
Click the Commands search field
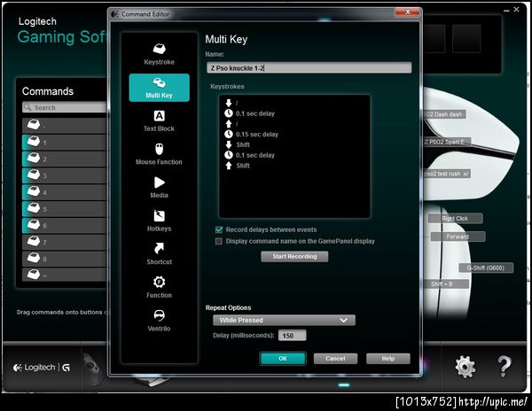pos(65,107)
